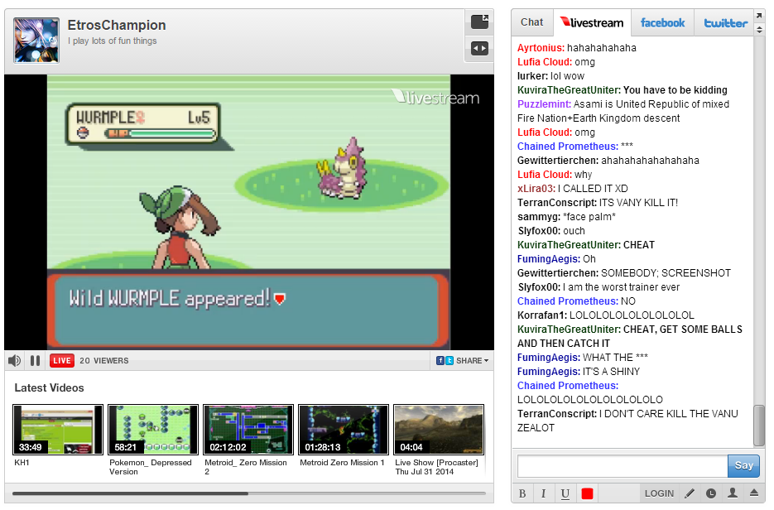This screenshot has width=774, height=510.
Task: Click the pencil edit icon in chat toolbar
Action: [x=690, y=493]
